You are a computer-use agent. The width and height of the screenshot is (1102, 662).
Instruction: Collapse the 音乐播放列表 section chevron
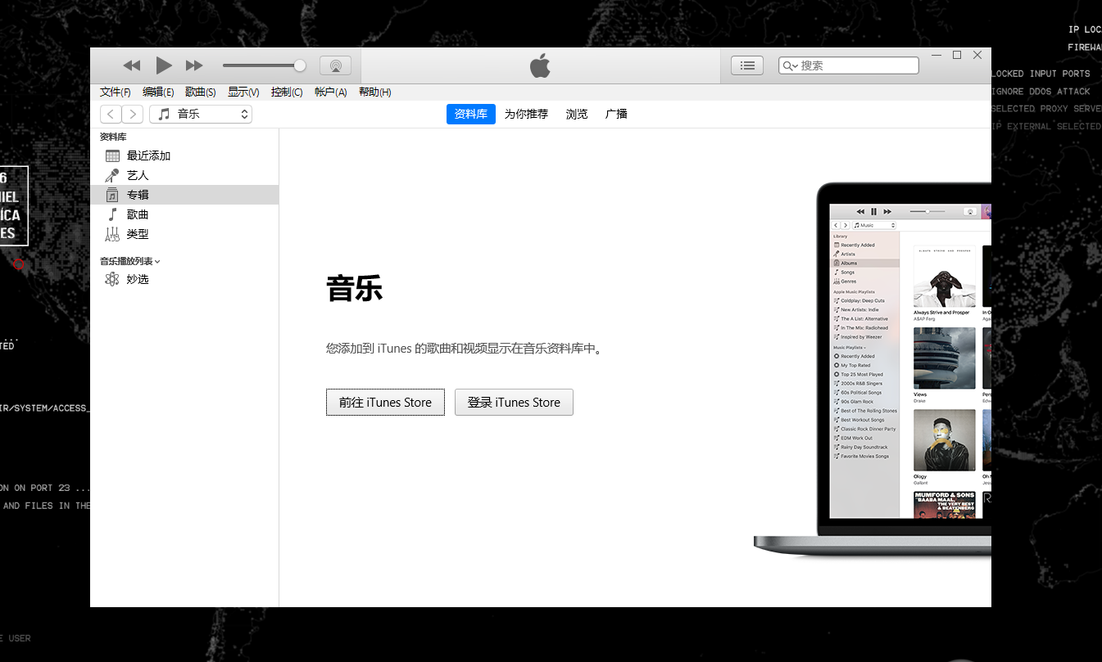158,260
